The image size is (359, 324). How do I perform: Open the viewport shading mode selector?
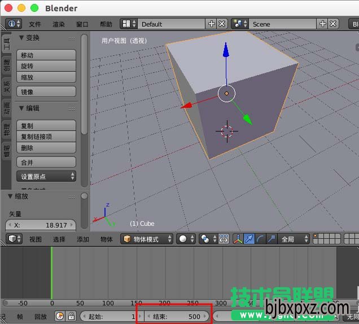coord(186,239)
